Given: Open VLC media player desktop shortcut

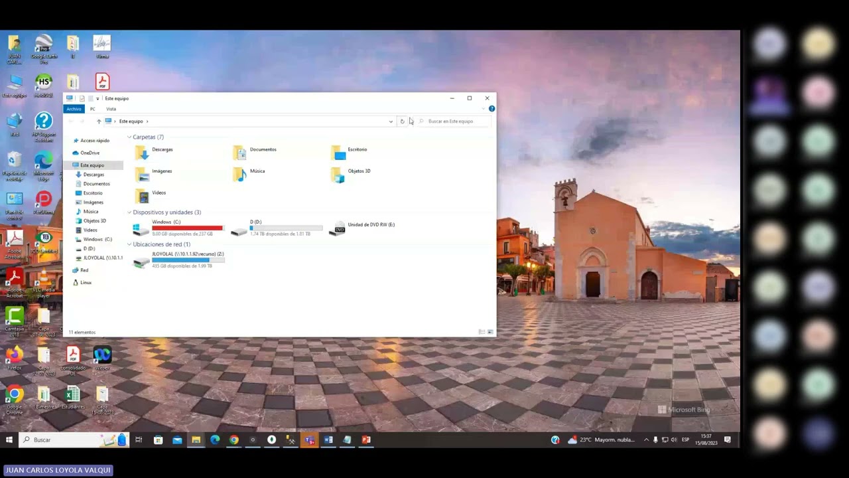Looking at the screenshot, I should pyautogui.click(x=44, y=283).
